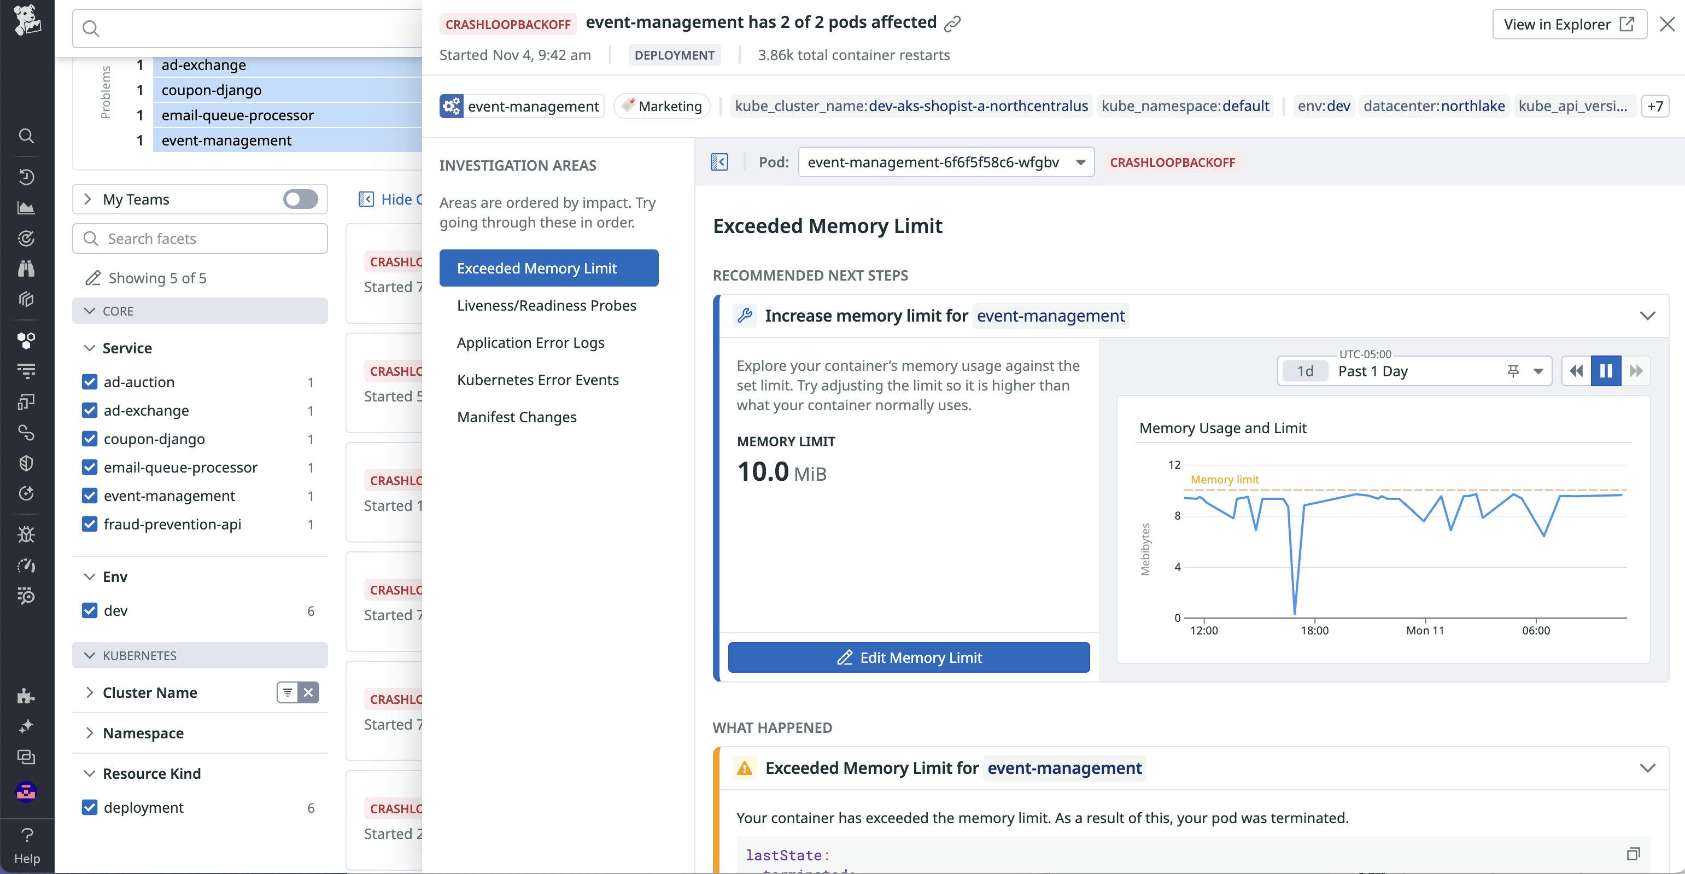Open global search from the sidebar

[x=26, y=136]
